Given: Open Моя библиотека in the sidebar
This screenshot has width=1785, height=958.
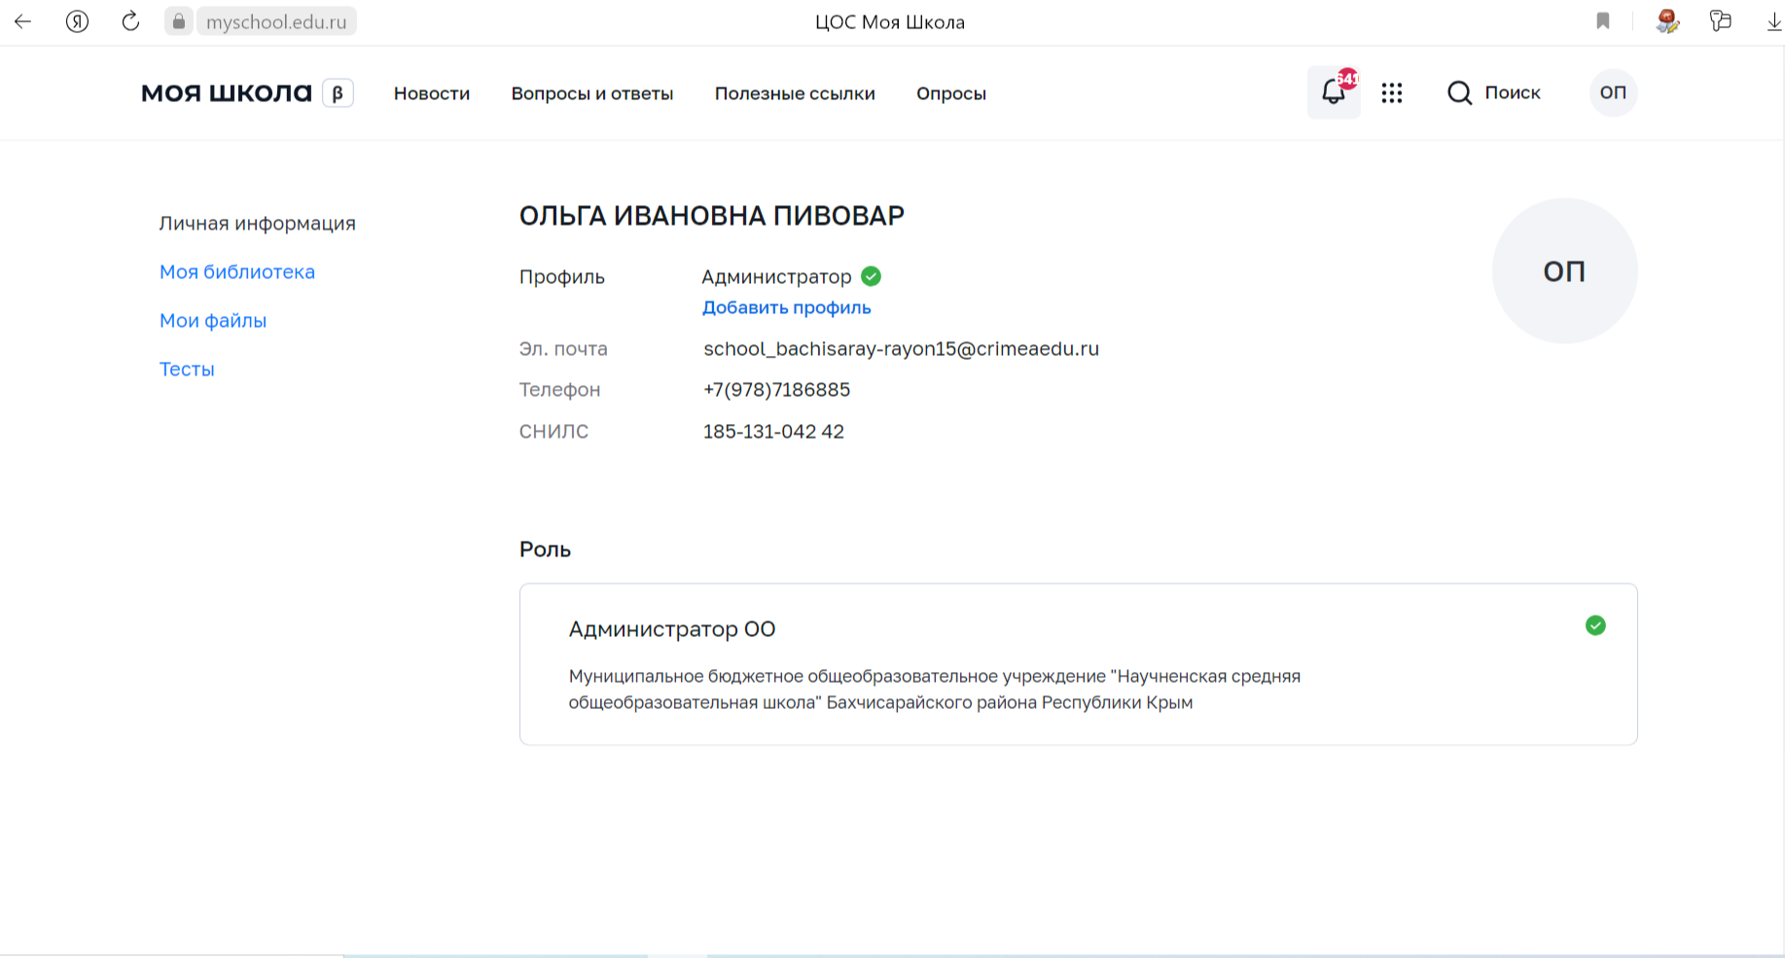Looking at the screenshot, I should [x=236, y=271].
